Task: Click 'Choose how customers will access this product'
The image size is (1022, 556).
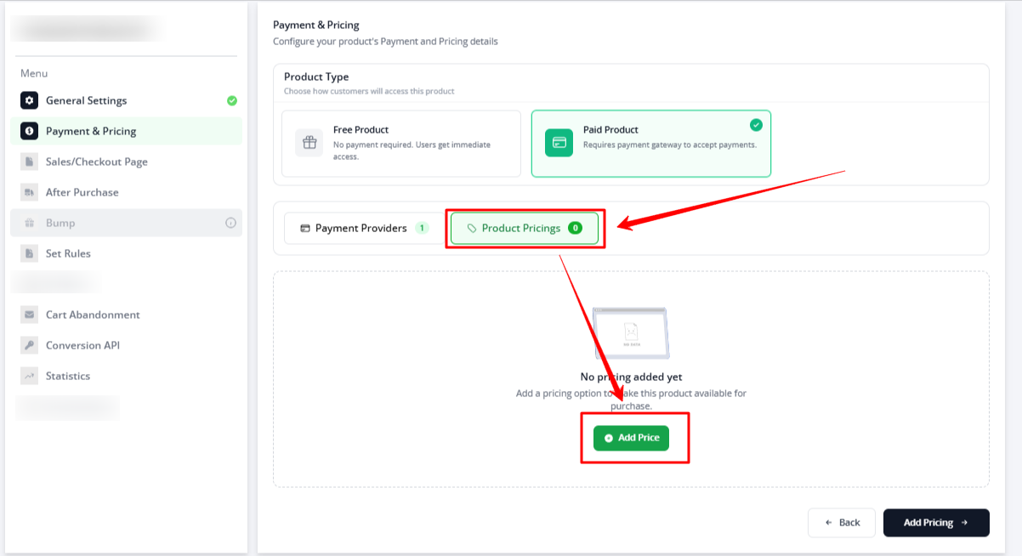Action: (x=369, y=91)
